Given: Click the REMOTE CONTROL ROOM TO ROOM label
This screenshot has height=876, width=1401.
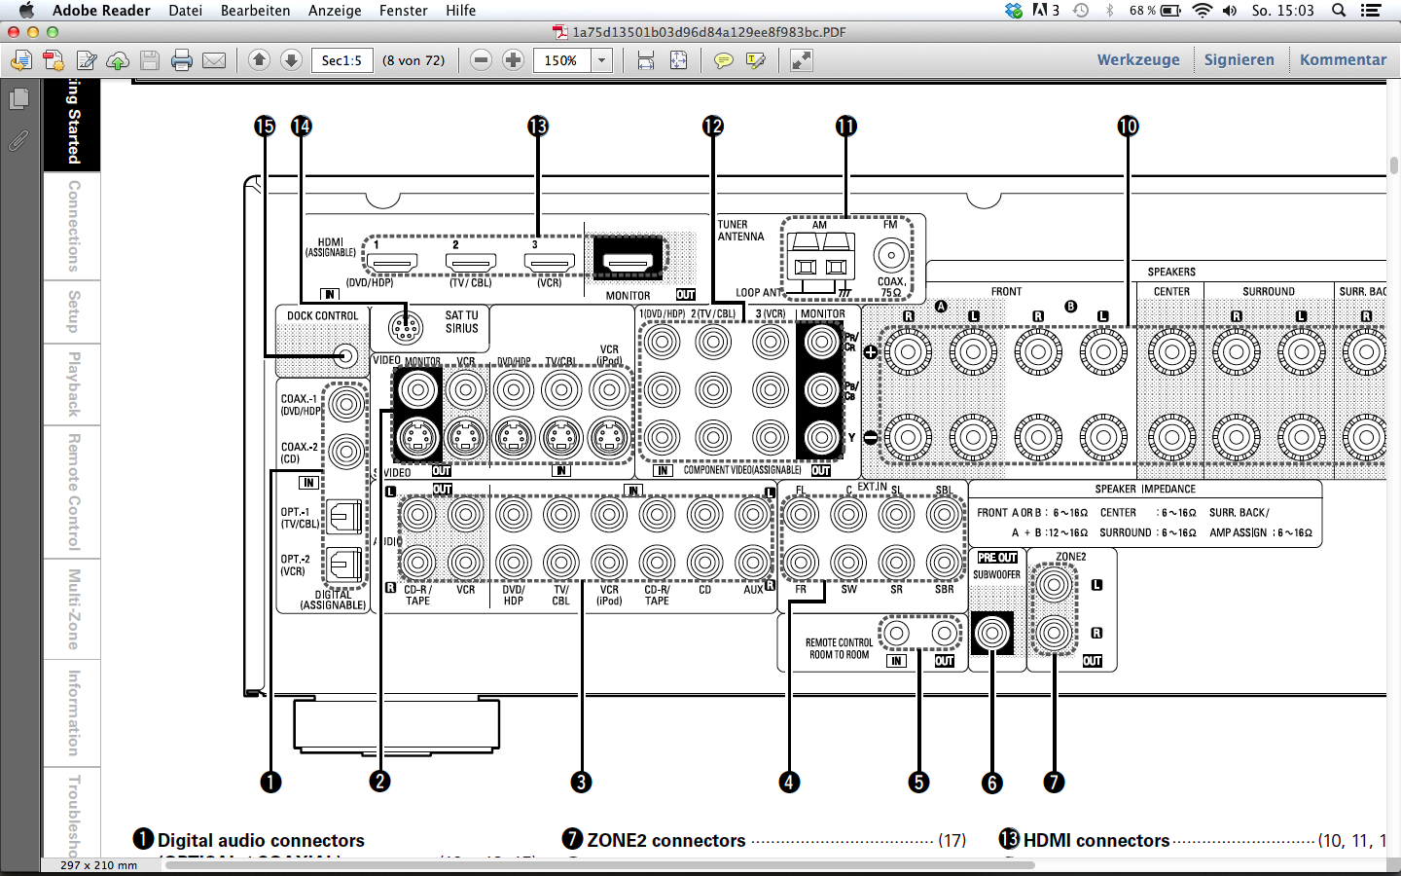Looking at the screenshot, I should [839, 648].
